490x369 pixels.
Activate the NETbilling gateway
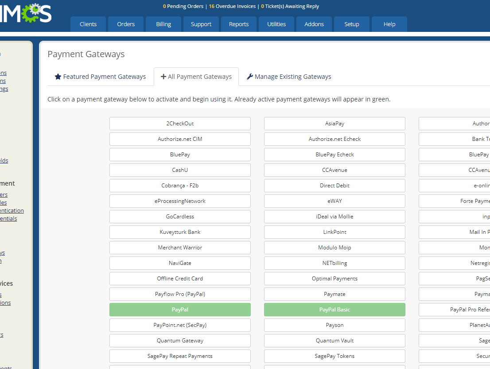334,263
